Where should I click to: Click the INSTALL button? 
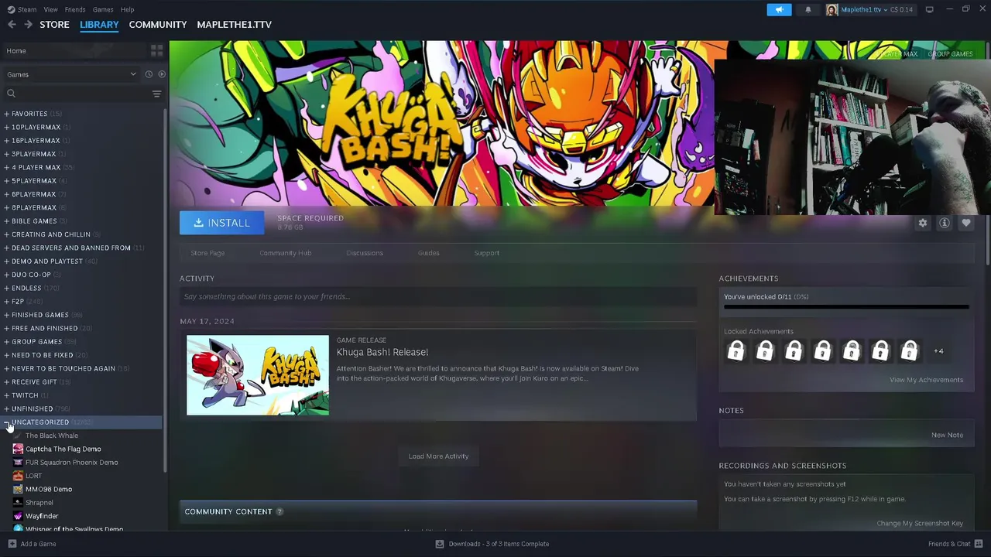[221, 223]
